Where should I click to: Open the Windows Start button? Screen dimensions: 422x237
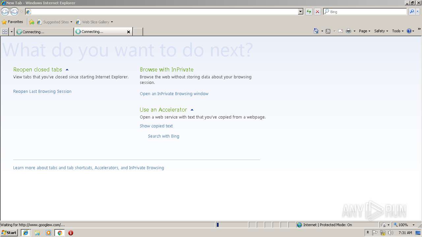9,233
